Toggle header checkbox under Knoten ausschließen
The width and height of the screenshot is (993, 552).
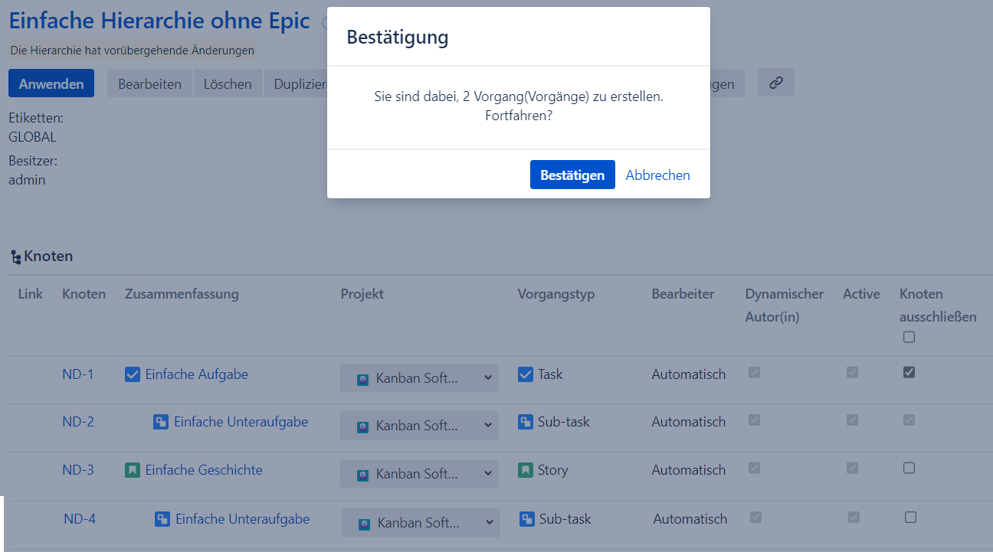tap(909, 337)
